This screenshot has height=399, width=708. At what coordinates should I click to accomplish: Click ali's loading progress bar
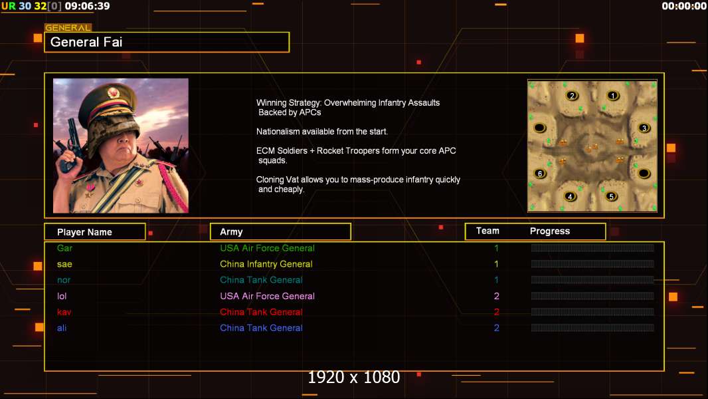click(592, 328)
